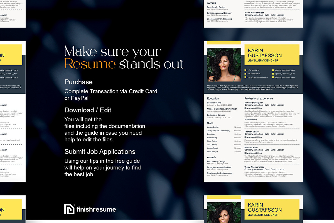This screenshot has height=223, width=334.
Task: Select the phone number +356 772 404 95
Action: (x=254, y=74)
